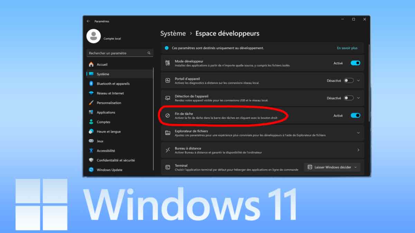The height and width of the screenshot is (233, 415).
Task: Enable the Portail d'appareil switch
Action: [349, 80]
